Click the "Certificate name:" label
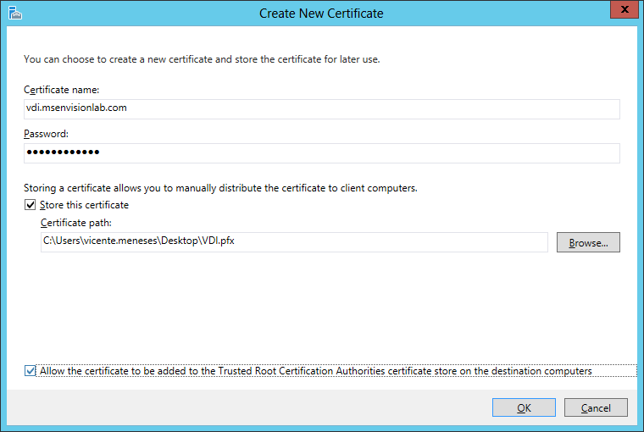 [63, 90]
